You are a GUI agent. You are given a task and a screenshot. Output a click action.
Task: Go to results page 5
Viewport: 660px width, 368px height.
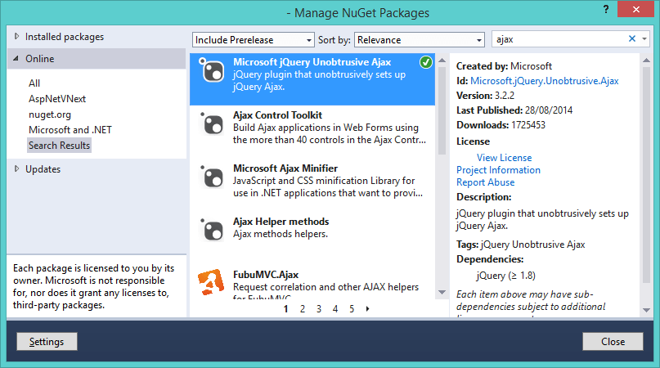tap(352, 309)
